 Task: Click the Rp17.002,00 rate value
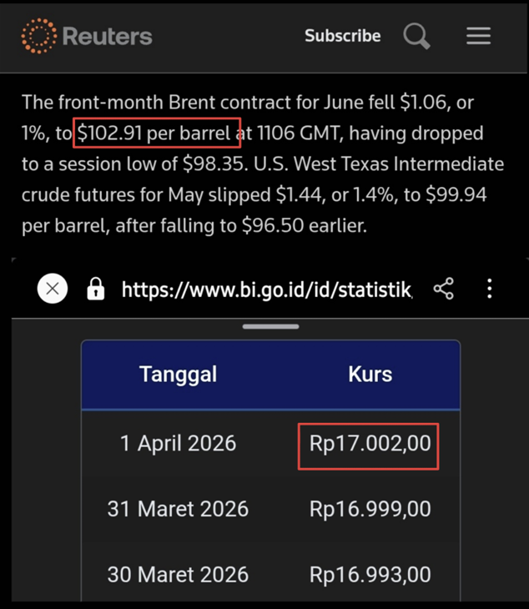(x=370, y=443)
